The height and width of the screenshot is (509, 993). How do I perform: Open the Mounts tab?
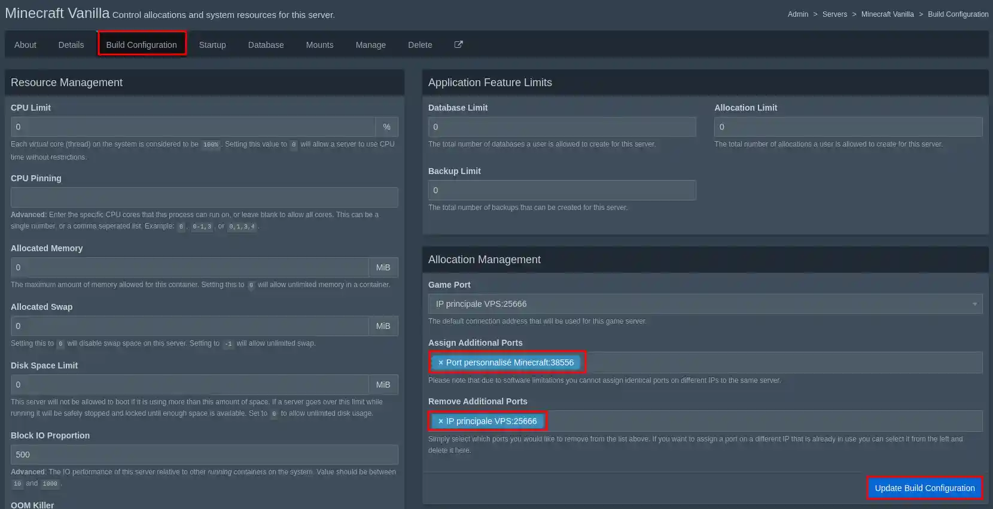tap(319, 45)
